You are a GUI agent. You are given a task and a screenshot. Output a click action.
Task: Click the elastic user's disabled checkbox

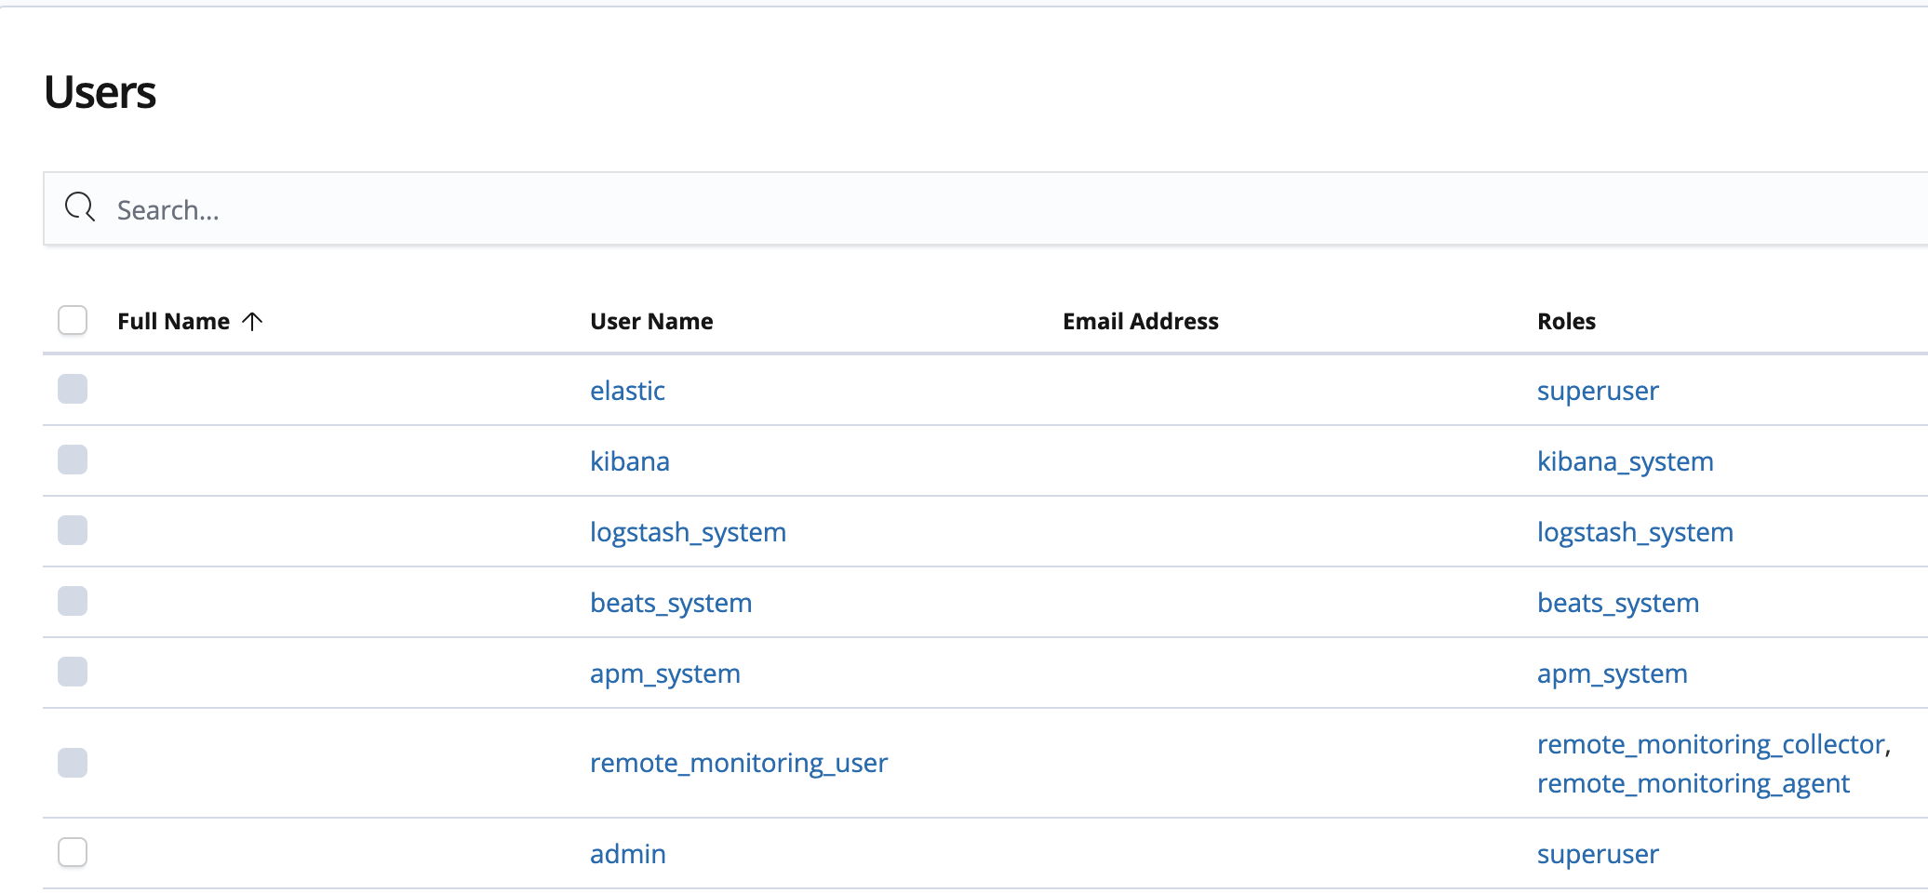tap(73, 389)
